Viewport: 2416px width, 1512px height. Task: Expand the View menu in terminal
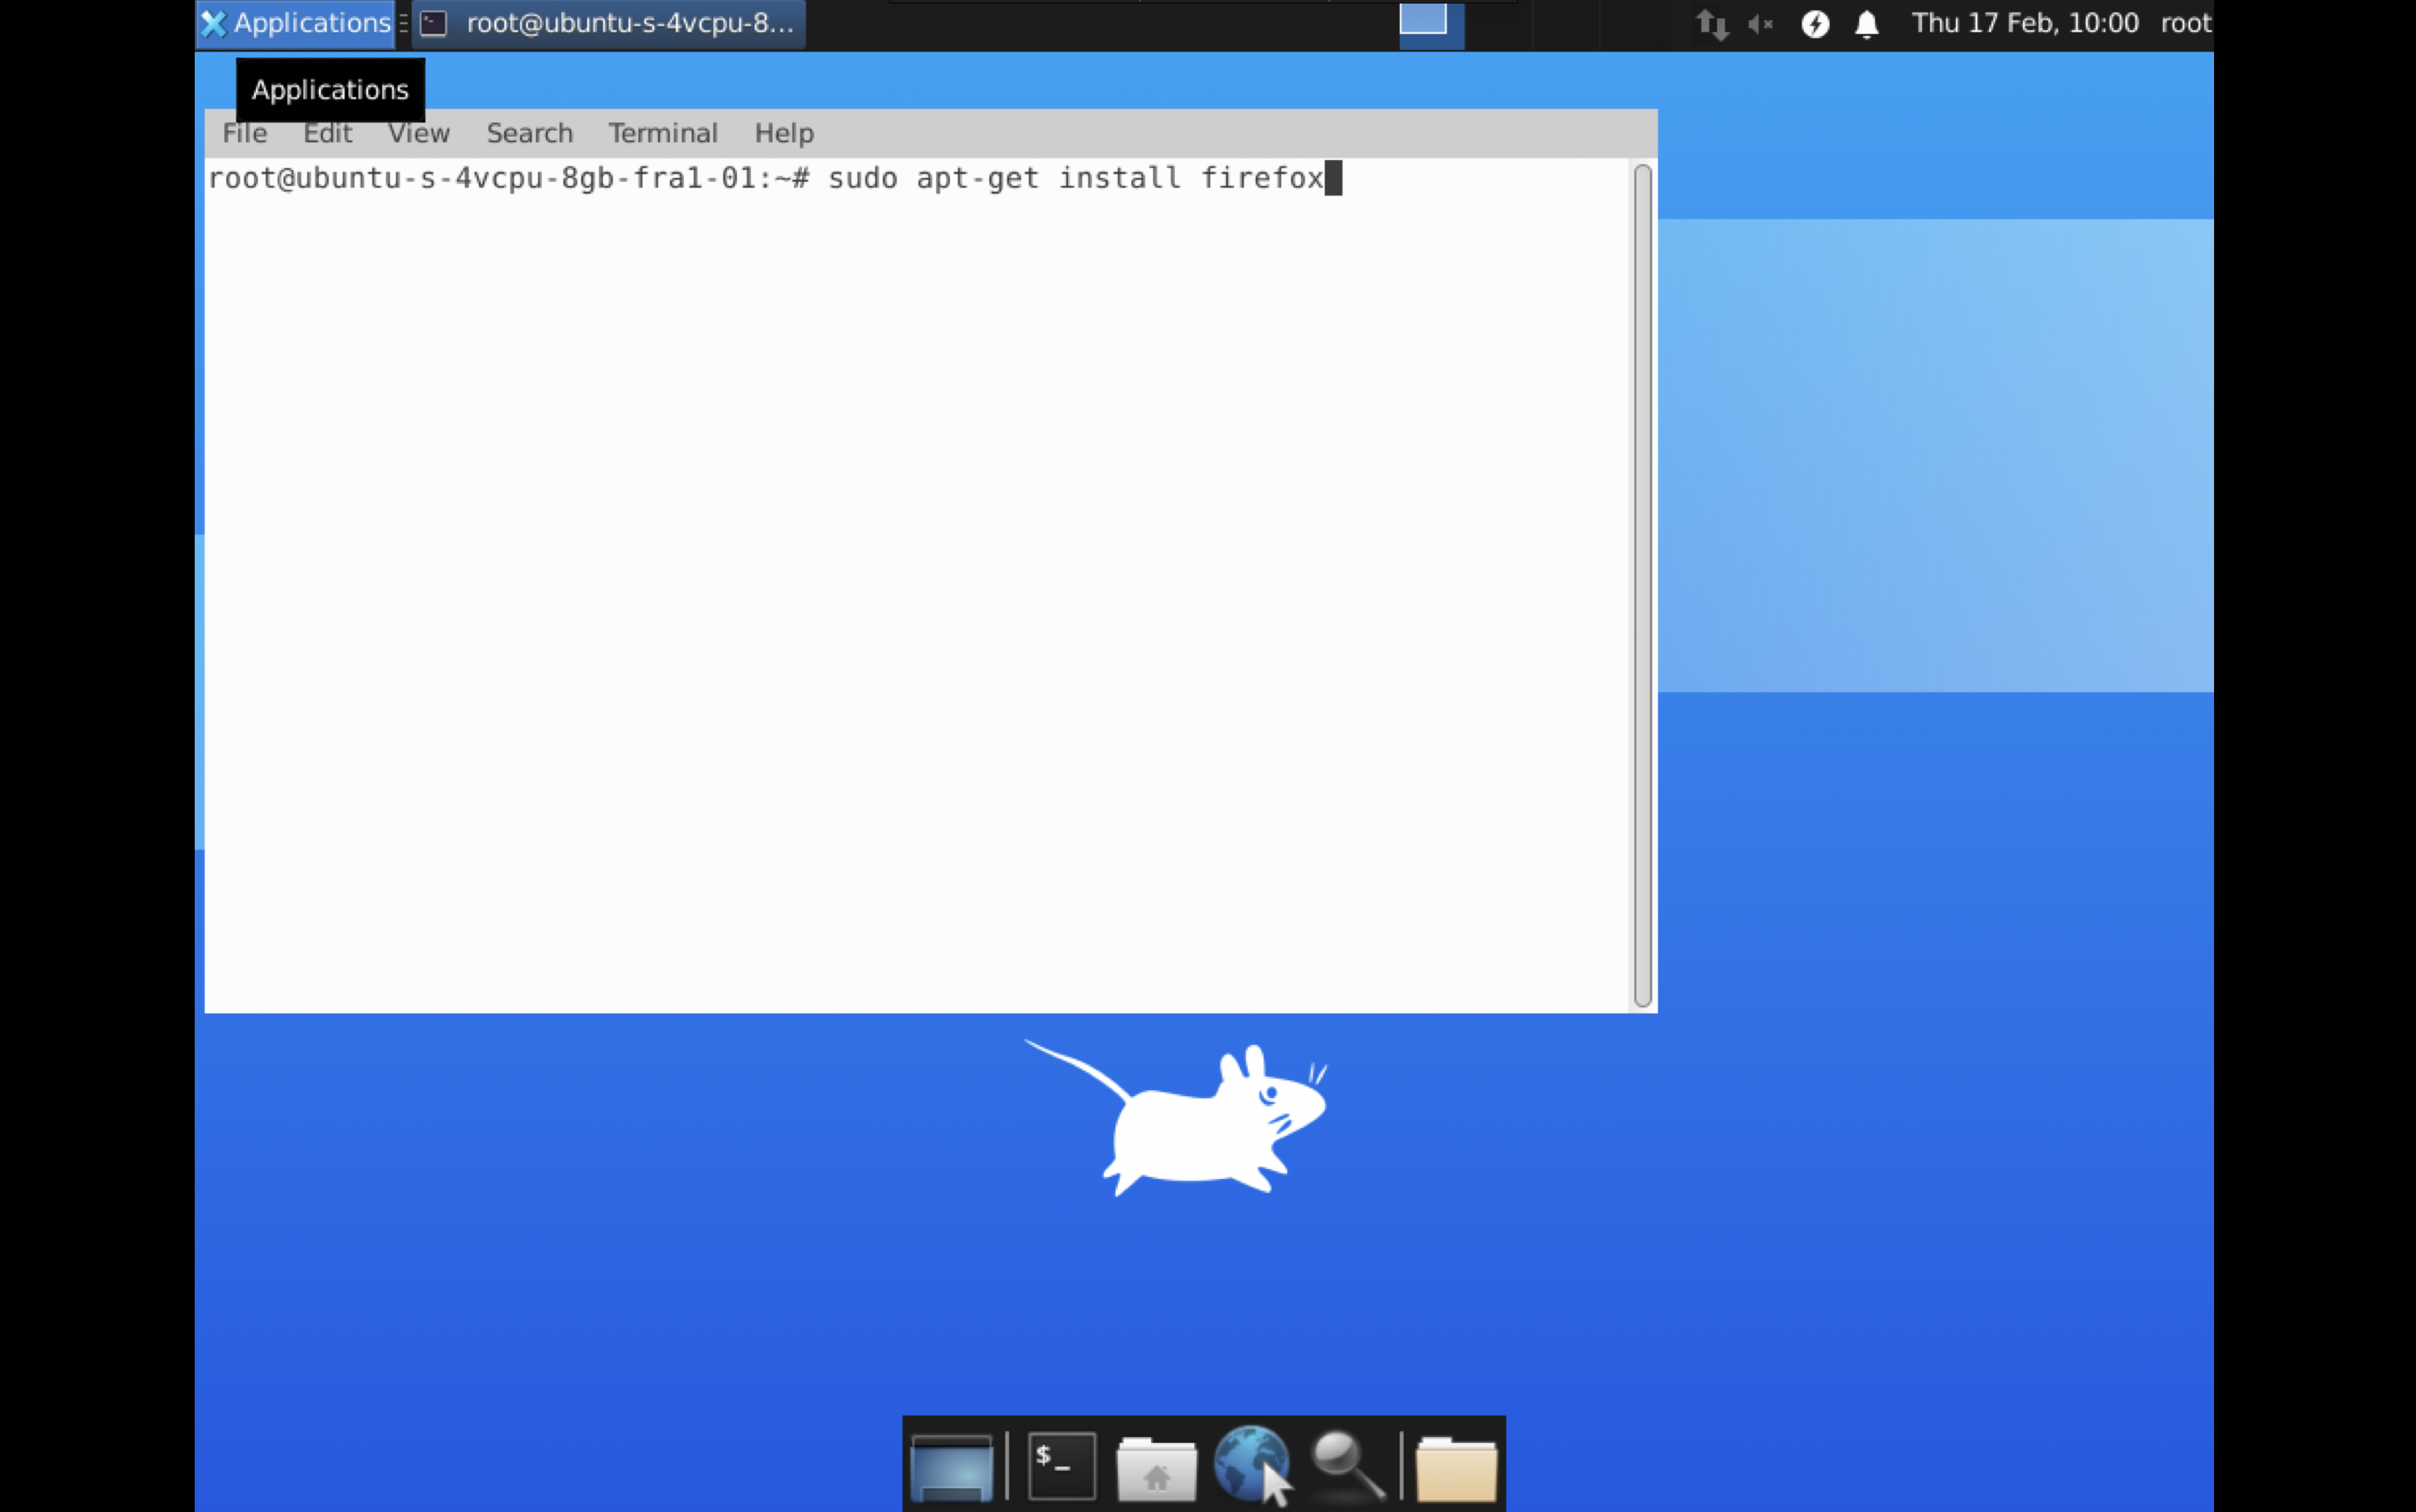[418, 133]
